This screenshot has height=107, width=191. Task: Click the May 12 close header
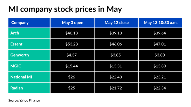(117, 23)
